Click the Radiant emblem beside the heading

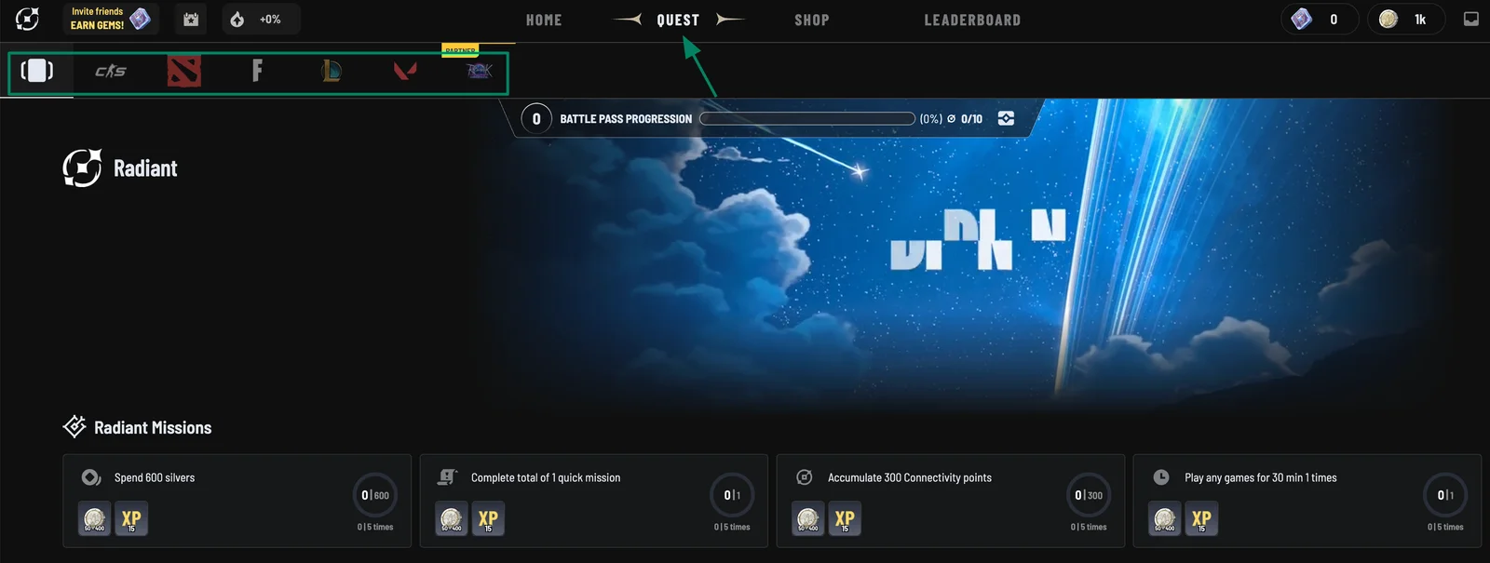[82, 168]
